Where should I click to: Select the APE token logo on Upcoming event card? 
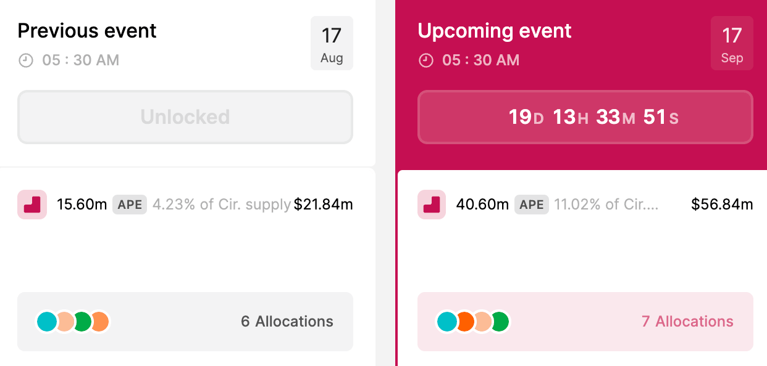[x=432, y=205]
